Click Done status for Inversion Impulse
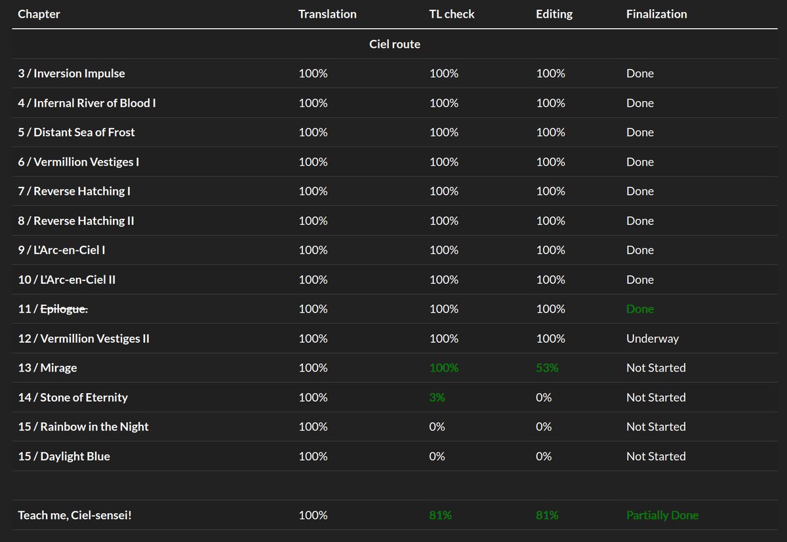 point(640,73)
